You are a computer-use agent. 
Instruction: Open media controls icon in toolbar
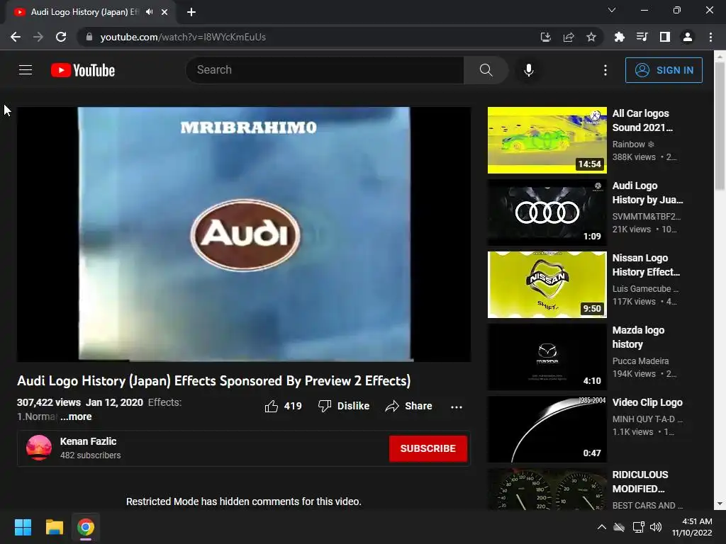[642, 37]
